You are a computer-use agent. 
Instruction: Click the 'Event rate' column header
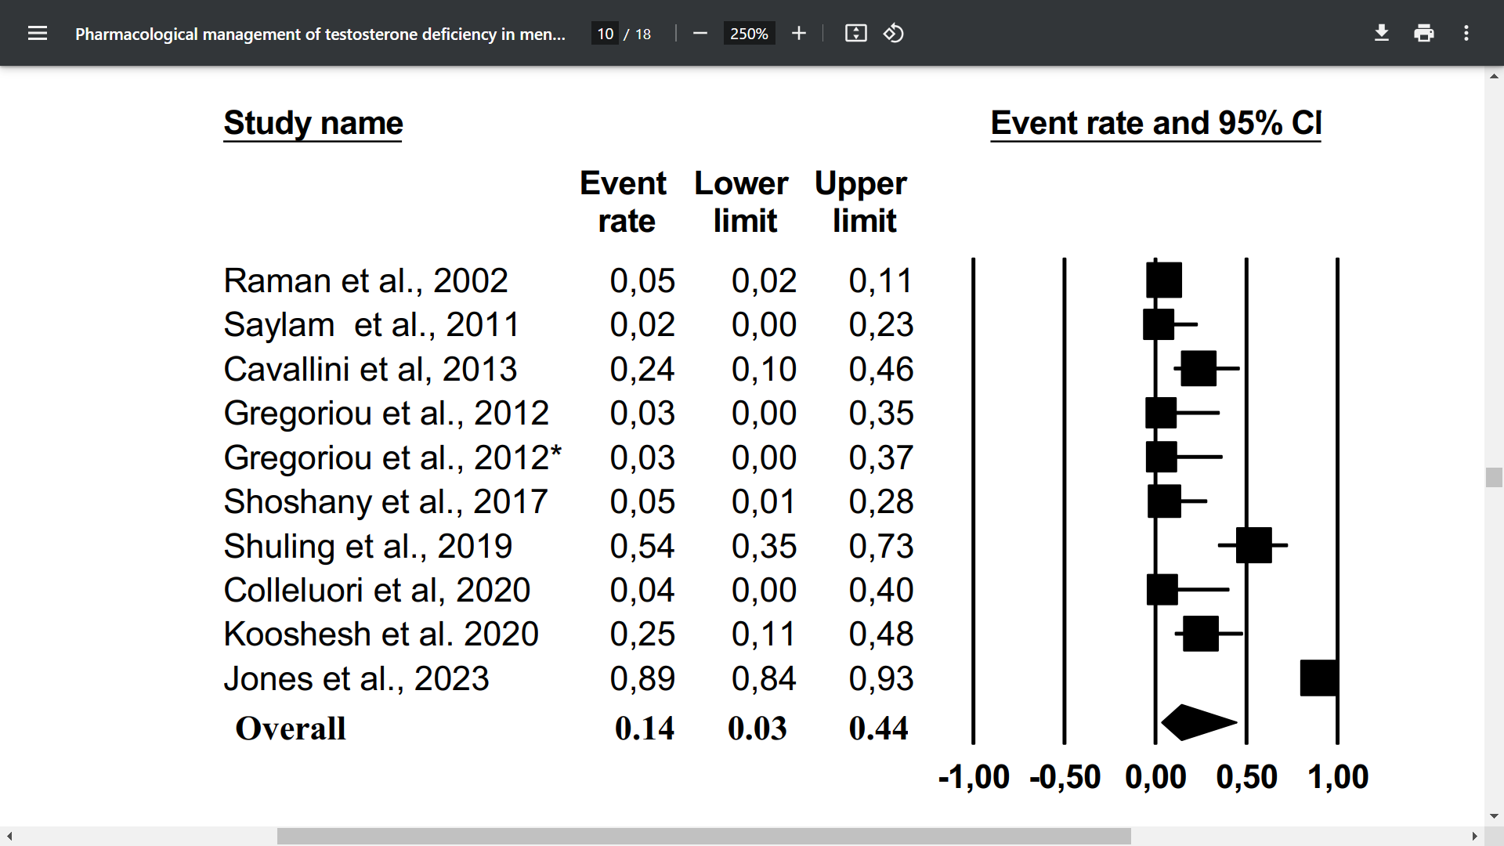624,202
